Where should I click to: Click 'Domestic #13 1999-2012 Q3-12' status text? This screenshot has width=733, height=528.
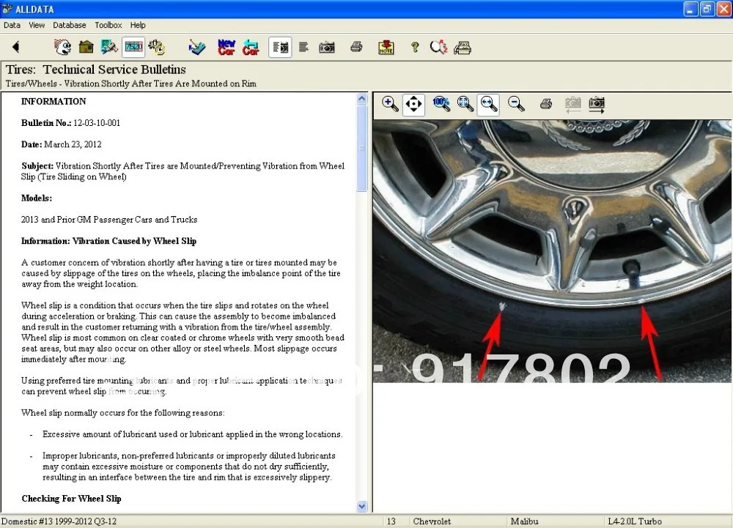[59, 521]
